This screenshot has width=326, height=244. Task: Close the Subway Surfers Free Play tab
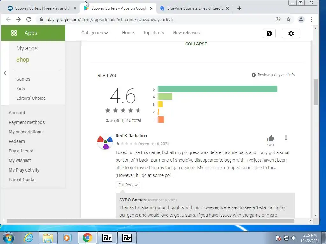tap(75, 8)
